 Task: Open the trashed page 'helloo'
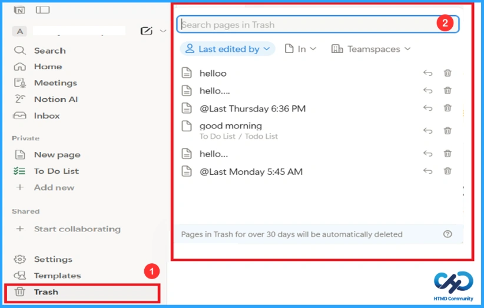[213, 74]
